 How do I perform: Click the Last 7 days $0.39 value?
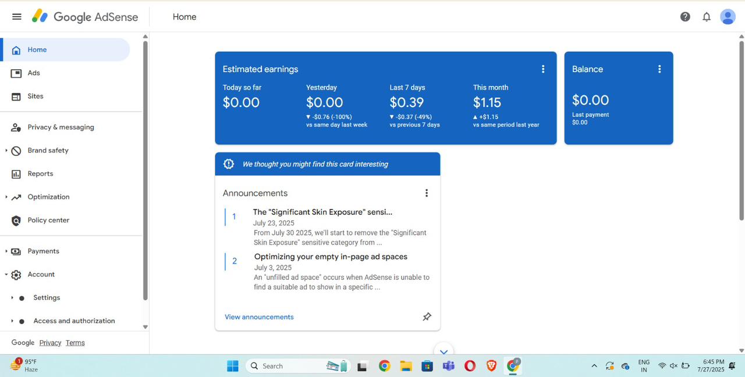[x=407, y=102]
